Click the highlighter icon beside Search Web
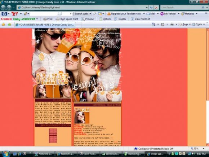This screenshot has height=157, width=209. (94, 14)
